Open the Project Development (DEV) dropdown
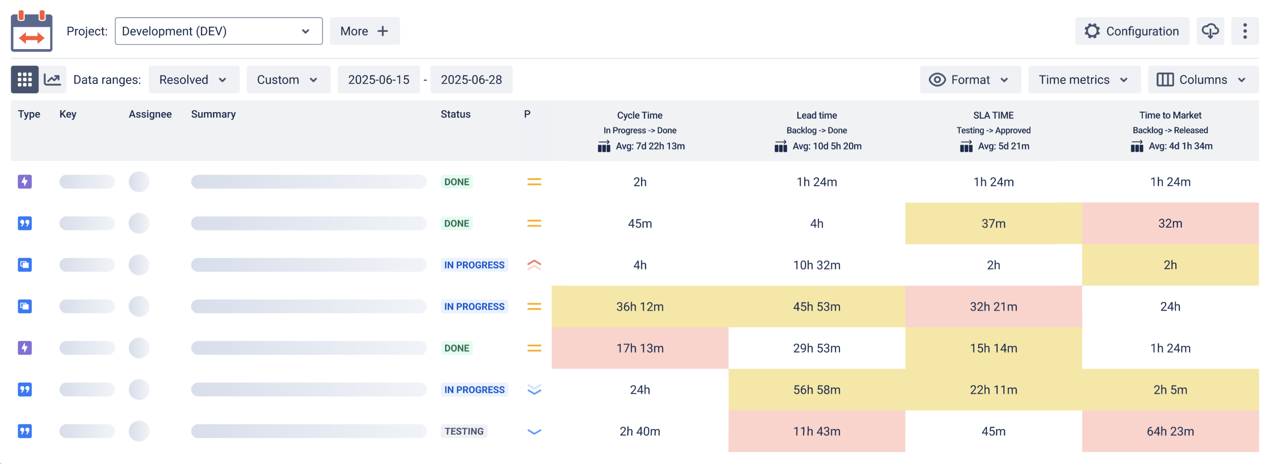 pyautogui.click(x=219, y=31)
